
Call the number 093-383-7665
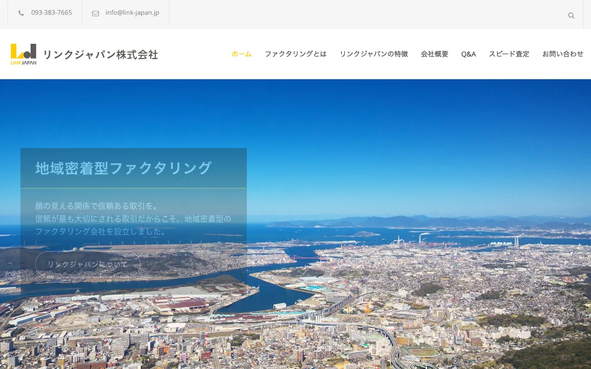[51, 13]
